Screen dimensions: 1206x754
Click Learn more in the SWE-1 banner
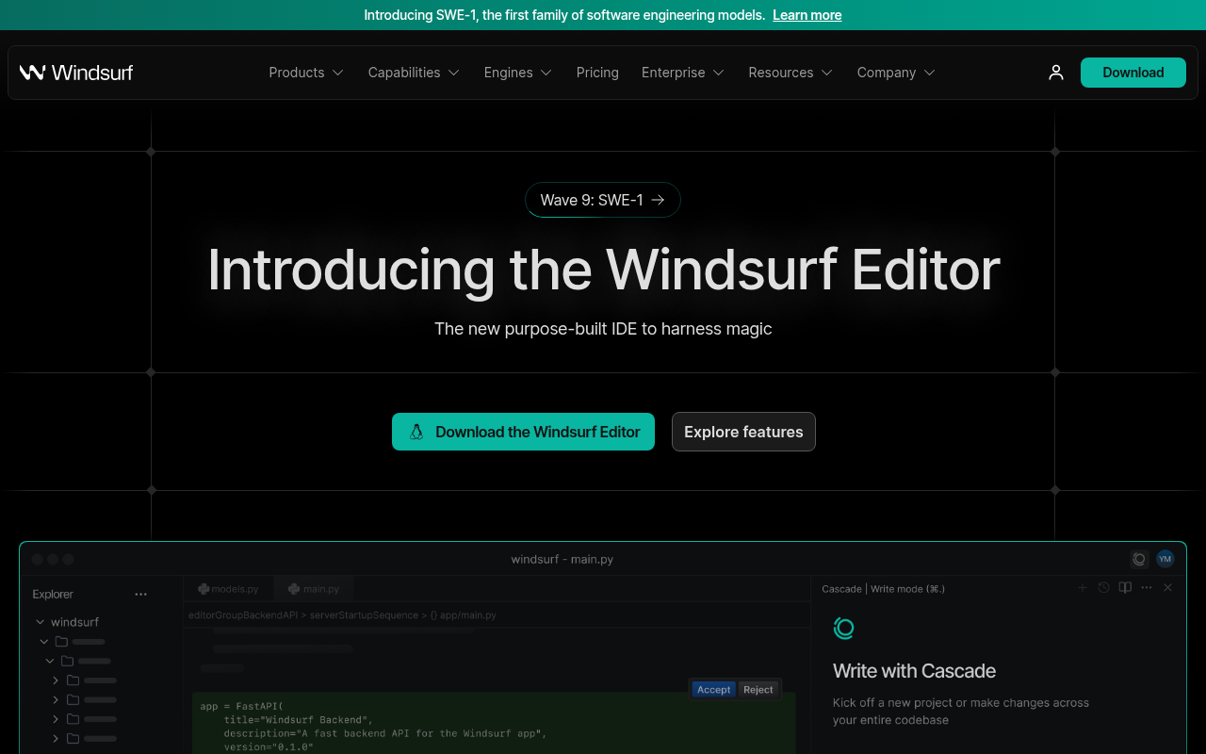click(807, 15)
